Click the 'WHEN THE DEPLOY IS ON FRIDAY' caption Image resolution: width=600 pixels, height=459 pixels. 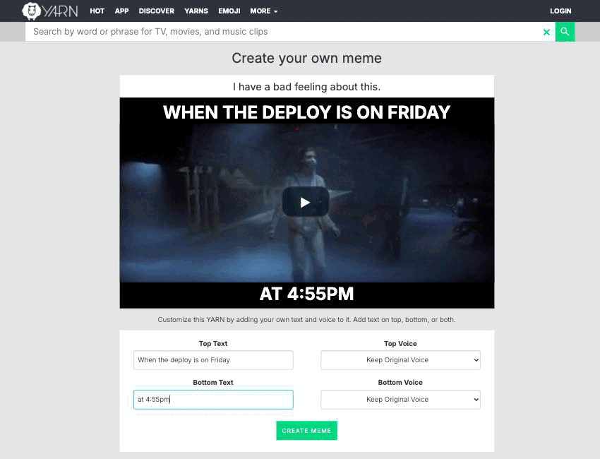pyautogui.click(x=306, y=112)
